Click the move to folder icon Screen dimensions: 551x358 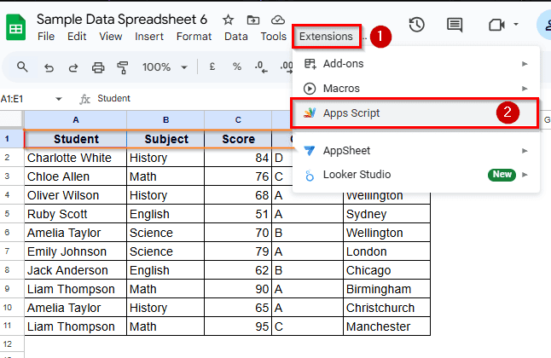click(x=253, y=20)
